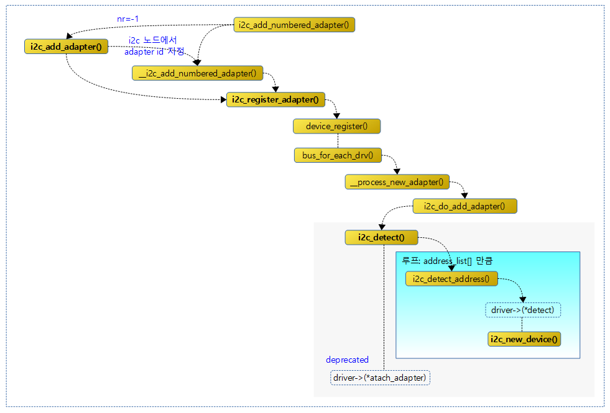Select the __i2c_add_numbered_adapter() node

[x=198, y=73]
